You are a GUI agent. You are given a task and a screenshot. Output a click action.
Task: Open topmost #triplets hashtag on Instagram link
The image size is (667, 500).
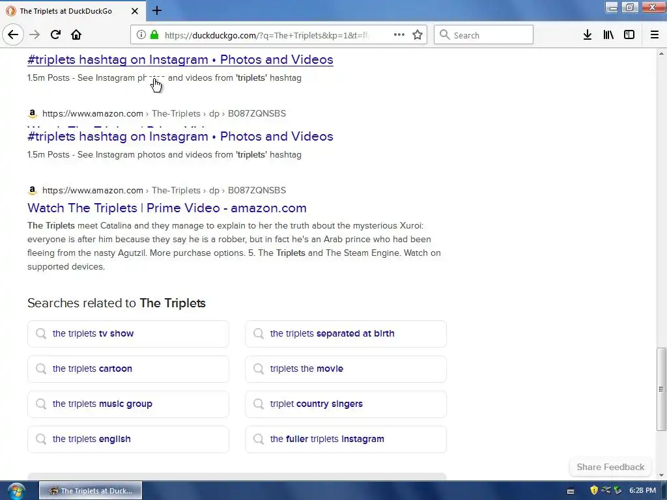click(x=180, y=59)
